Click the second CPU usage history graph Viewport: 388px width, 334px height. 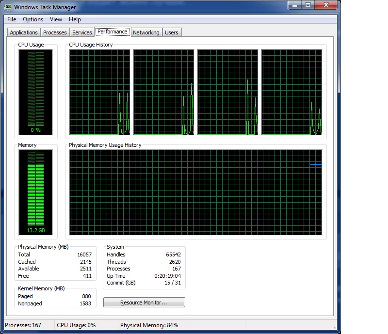[164, 92]
